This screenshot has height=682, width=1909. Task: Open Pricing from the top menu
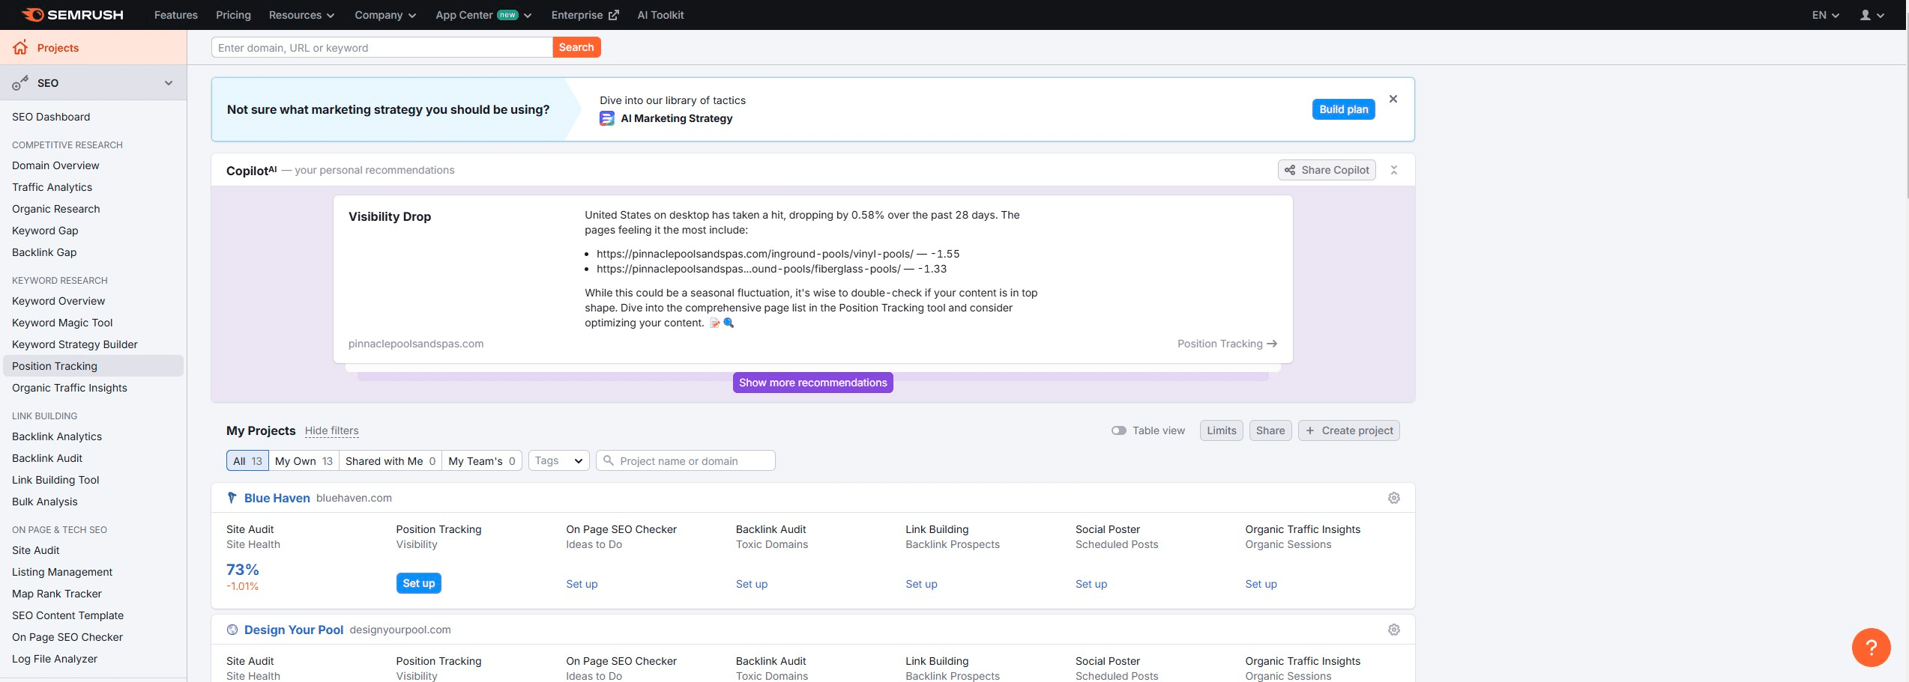(233, 15)
